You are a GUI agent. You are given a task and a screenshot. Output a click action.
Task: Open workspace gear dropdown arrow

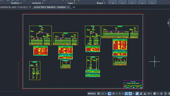pyautogui.click(x=158, y=93)
